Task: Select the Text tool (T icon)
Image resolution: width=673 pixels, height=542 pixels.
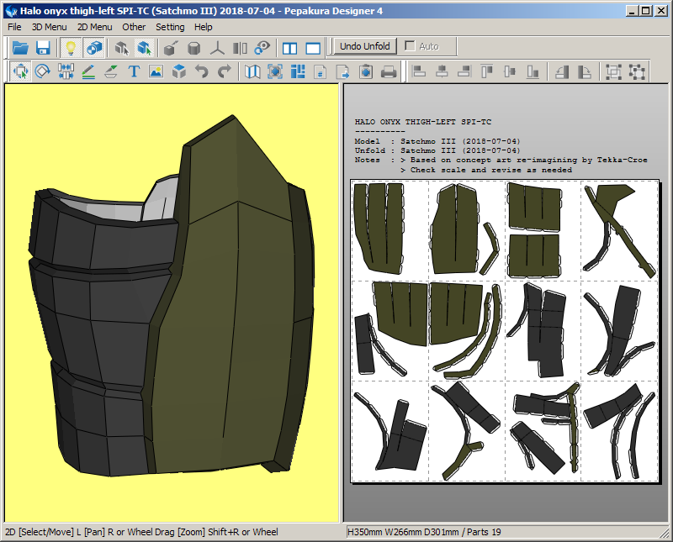Action: point(133,71)
